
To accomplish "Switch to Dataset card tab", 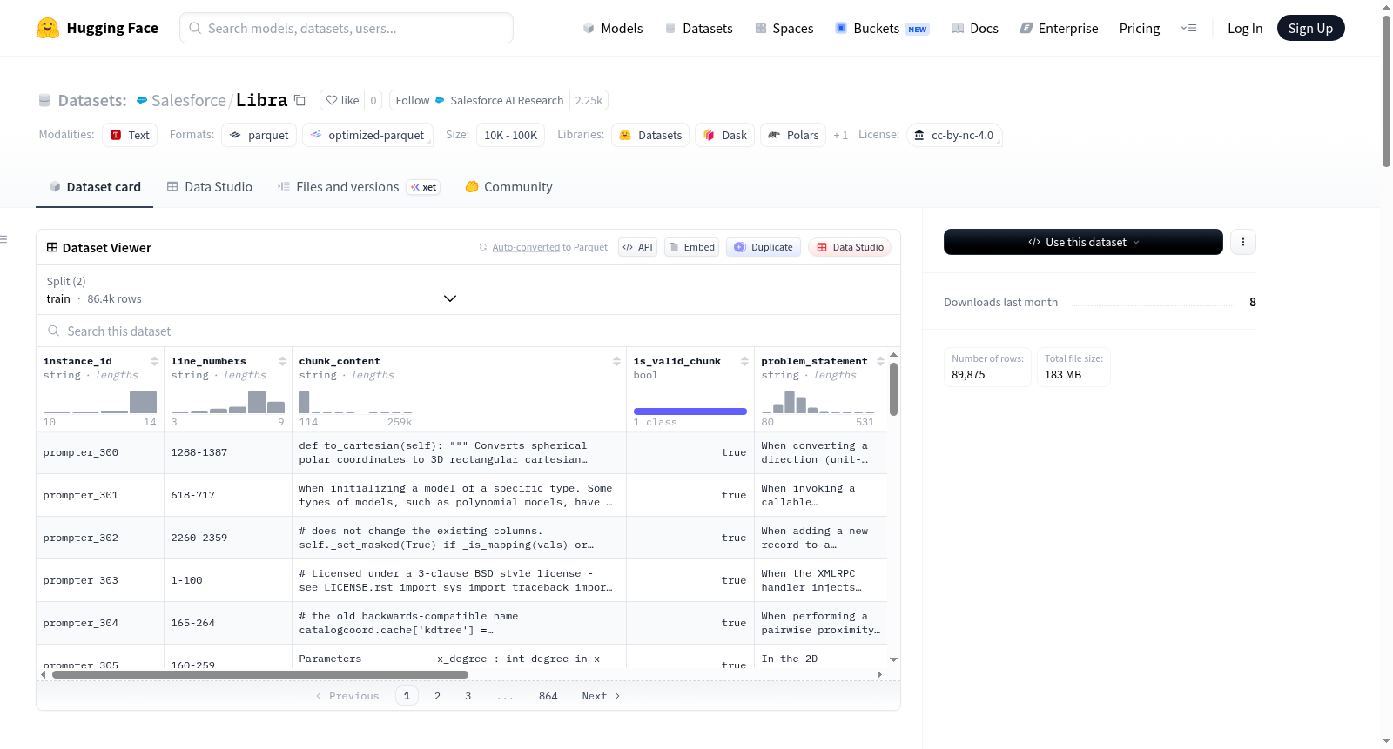I will coord(95,186).
